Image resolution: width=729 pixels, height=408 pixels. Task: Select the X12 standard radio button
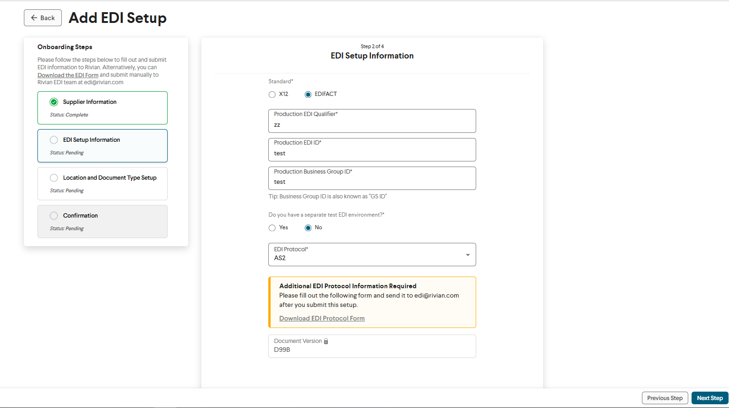(272, 95)
